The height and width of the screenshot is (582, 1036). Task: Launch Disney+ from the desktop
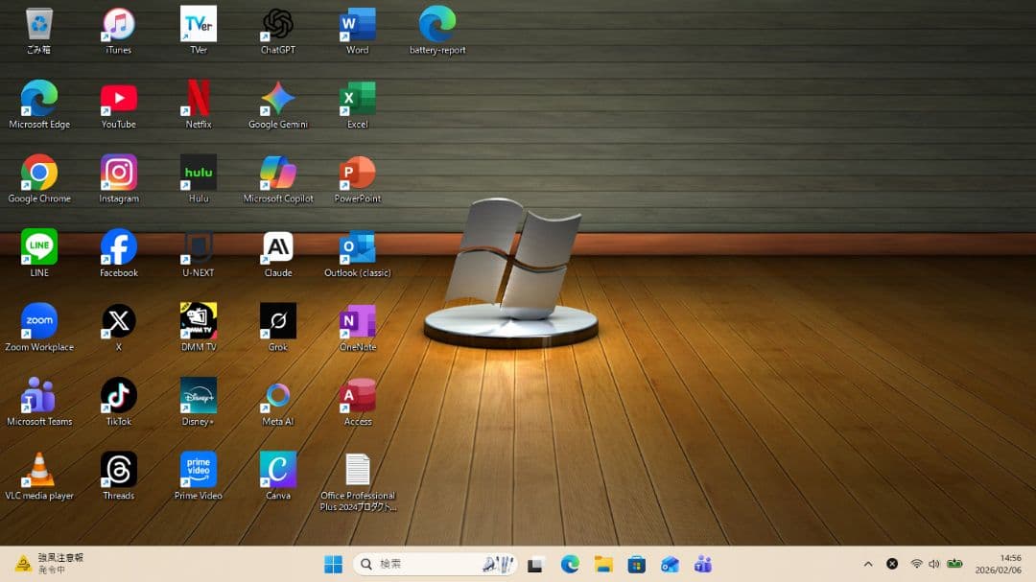point(198,394)
